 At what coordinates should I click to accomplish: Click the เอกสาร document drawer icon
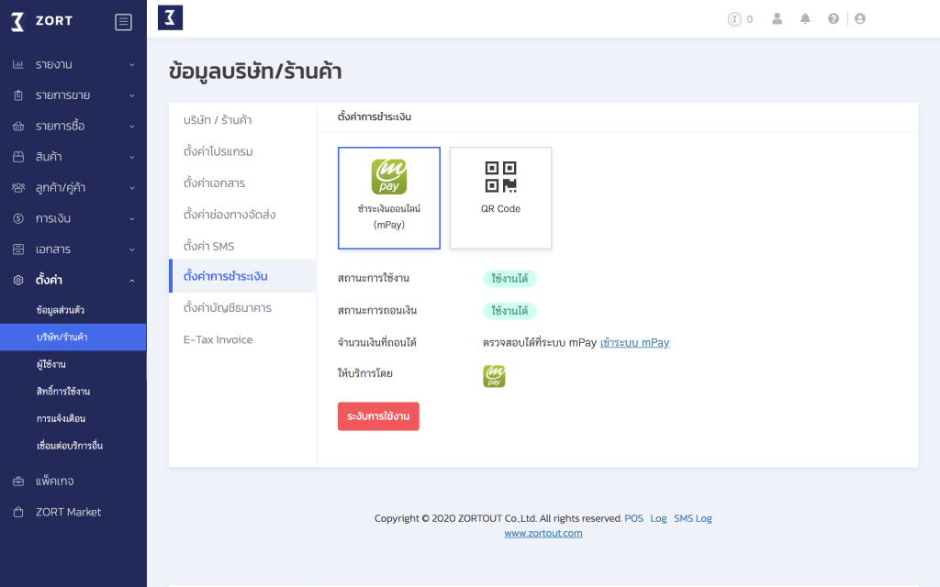(18, 249)
